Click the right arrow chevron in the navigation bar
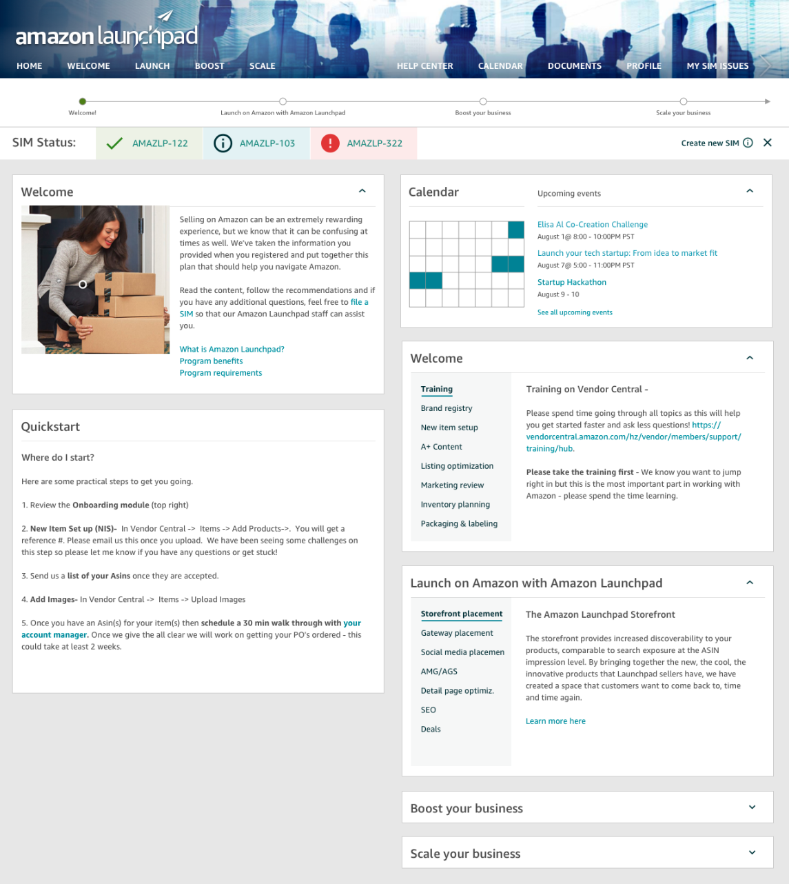The height and width of the screenshot is (884, 789). [x=766, y=66]
